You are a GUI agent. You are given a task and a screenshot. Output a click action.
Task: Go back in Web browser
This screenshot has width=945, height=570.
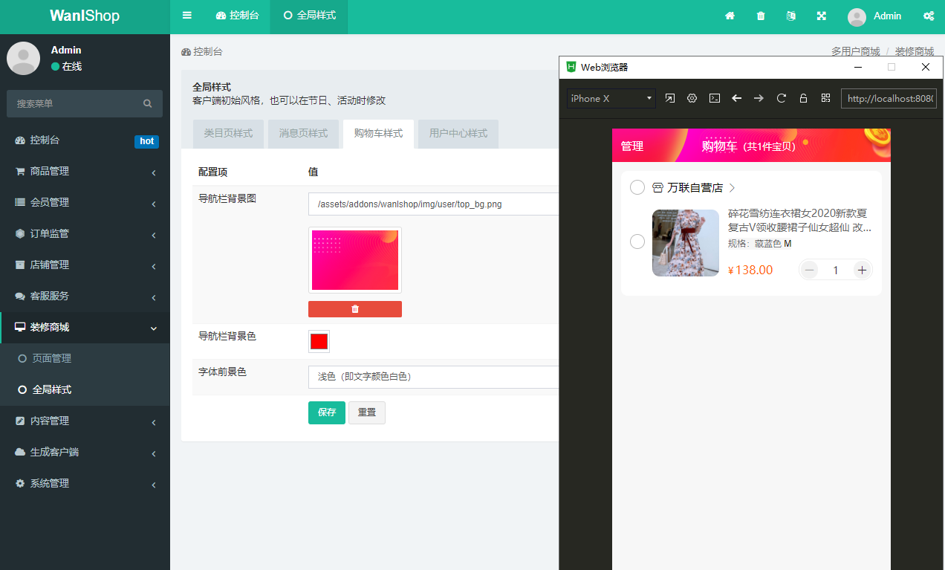[x=737, y=98]
